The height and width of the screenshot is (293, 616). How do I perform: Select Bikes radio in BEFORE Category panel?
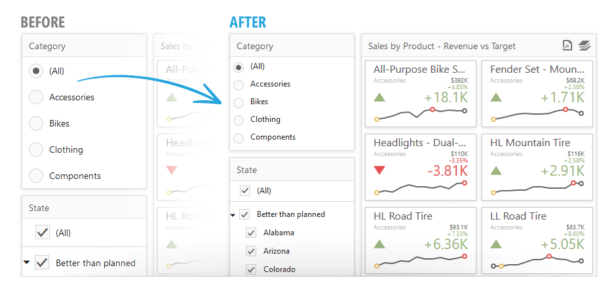pyautogui.click(x=37, y=123)
